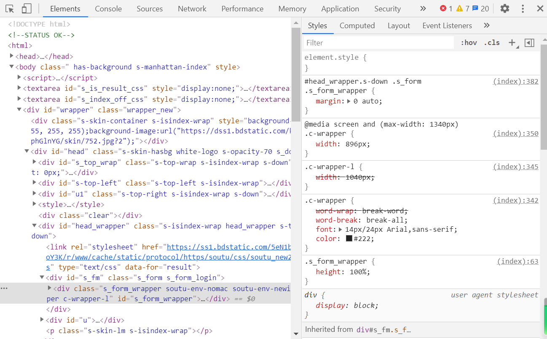Toggle the :hov element state panel
This screenshot has width=547, height=339.
pos(469,42)
